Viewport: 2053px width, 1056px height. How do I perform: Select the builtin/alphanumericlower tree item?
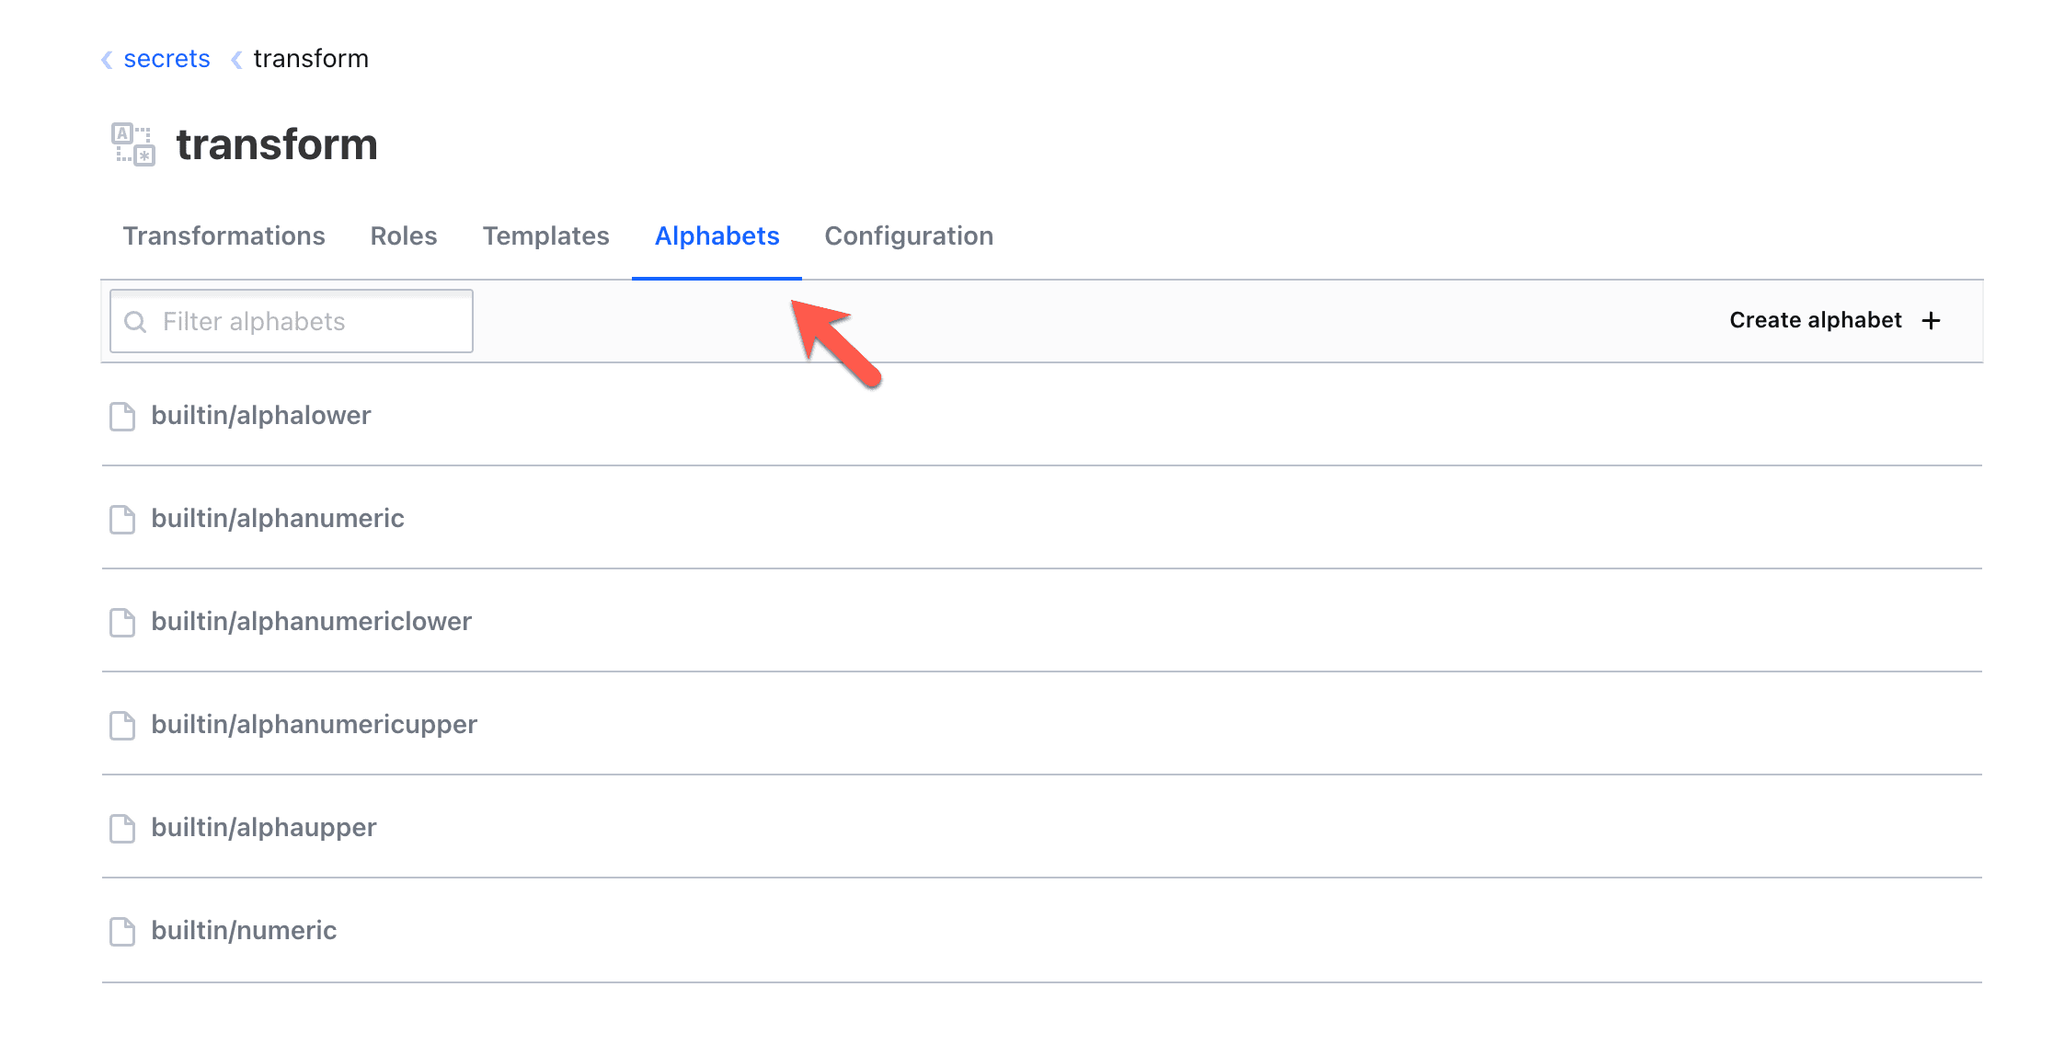pyautogui.click(x=313, y=621)
